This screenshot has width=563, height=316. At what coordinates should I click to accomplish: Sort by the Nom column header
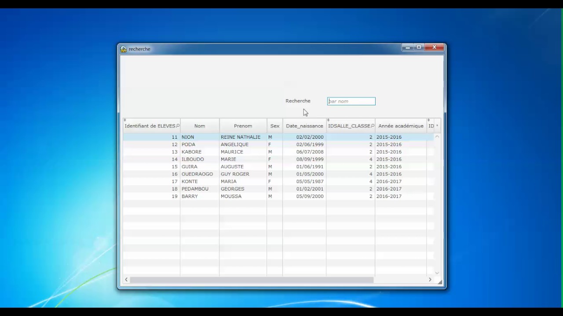coord(200,126)
